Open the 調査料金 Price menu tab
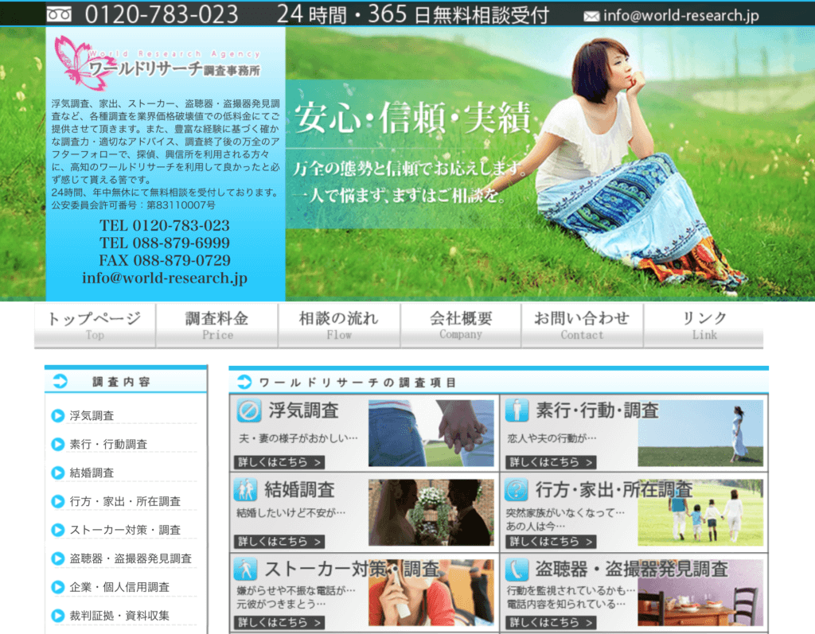The height and width of the screenshot is (634, 815). [x=216, y=325]
